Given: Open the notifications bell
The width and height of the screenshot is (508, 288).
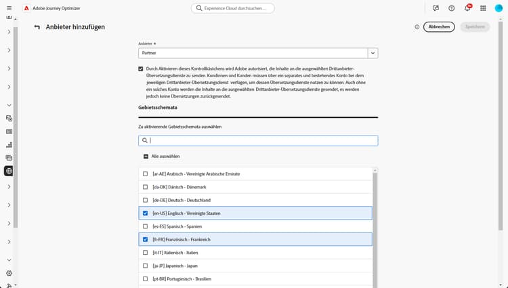Looking at the screenshot, I should (467, 8).
